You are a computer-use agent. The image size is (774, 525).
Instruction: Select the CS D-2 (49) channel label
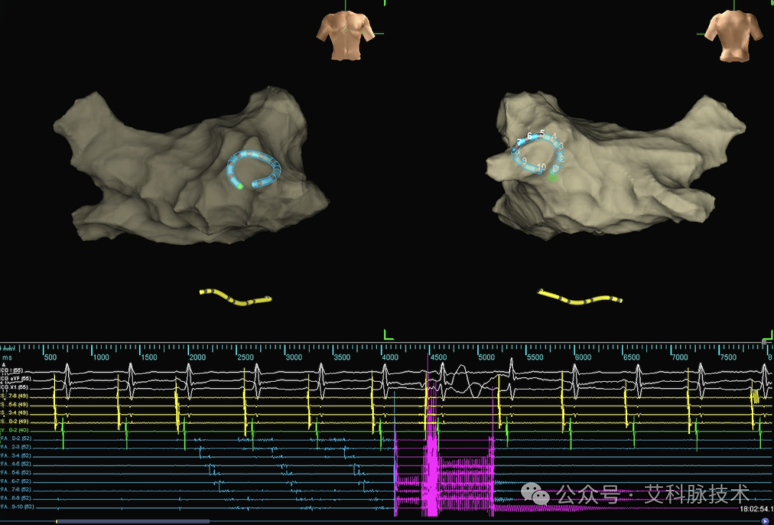tap(14, 422)
